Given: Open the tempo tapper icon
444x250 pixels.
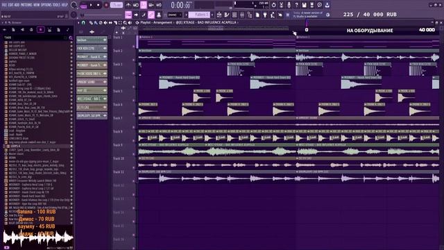Looking at the screenshot, I should pyautogui.click(x=273, y=15).
